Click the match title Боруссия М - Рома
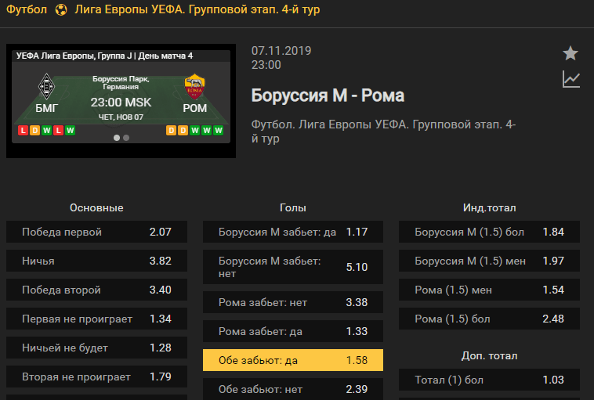Viewport: 594px width, 400px height. click(x=328, y=95)
